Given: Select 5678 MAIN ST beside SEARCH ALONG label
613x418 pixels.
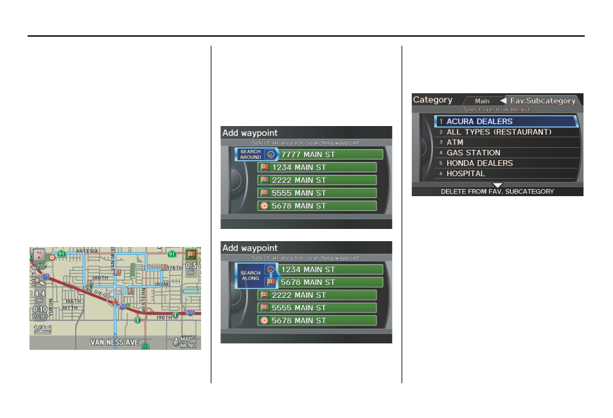Looking at the screenshot, I should click(x=330, y=282).
